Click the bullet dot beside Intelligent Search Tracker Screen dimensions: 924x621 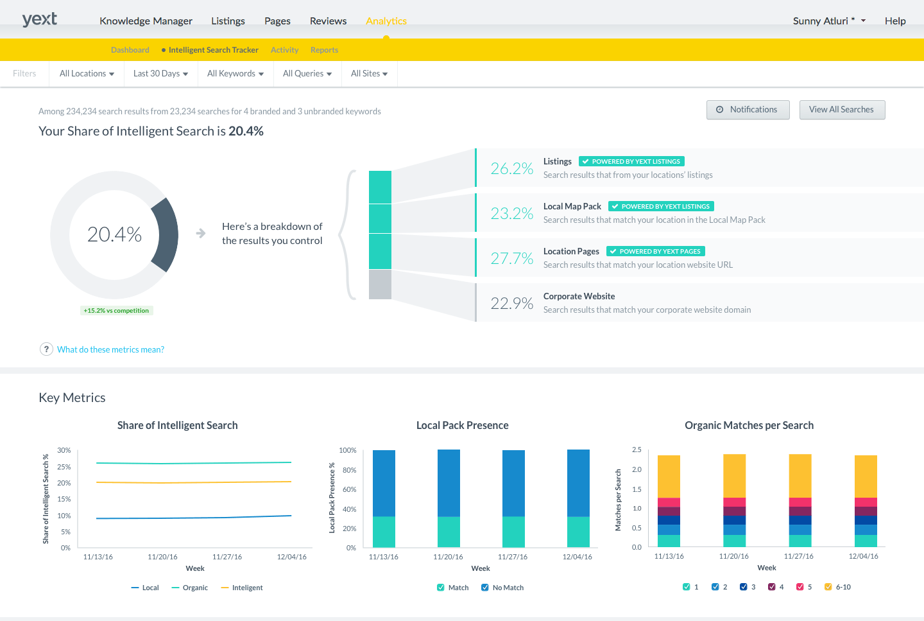(163, 49)
